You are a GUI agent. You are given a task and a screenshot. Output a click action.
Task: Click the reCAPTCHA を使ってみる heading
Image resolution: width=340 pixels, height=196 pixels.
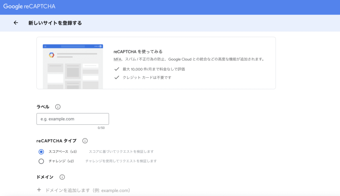(x=138, y=51)
